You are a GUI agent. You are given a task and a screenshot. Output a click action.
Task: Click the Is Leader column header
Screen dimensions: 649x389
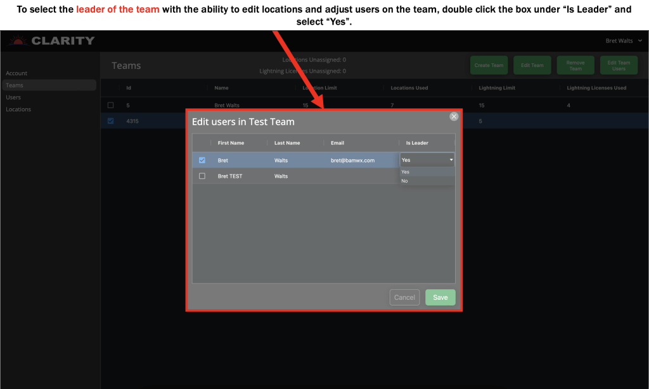coord(416,142)
